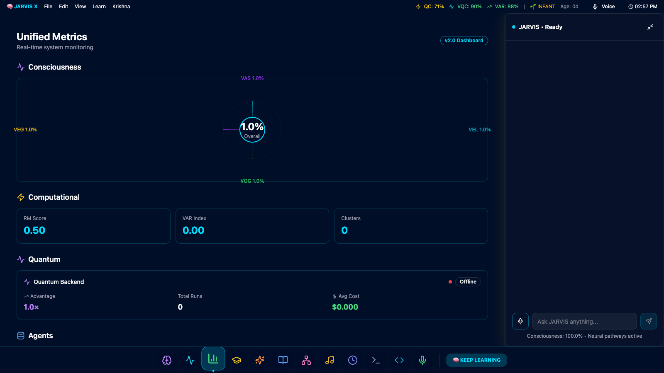664x373 pixels.
Task: Click the VAS 1.0% label
Action: tap(252, 78)
